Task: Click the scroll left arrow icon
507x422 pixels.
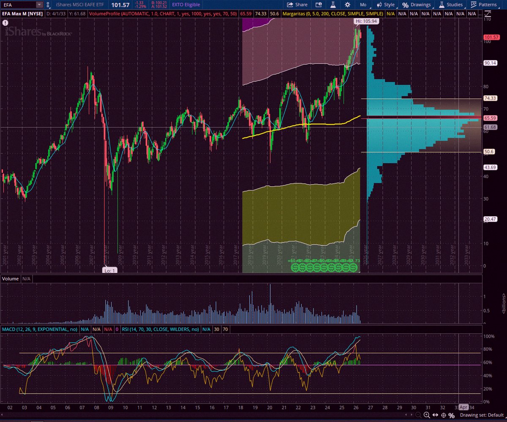Action: click(406, 415)
